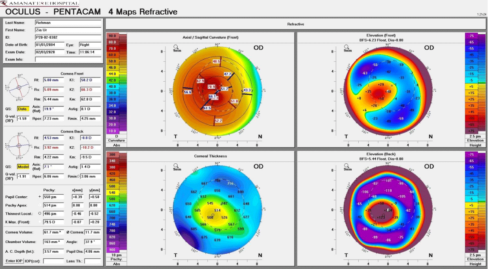
Task: Click the Cornea Front Astig value 8.1 D
Action: 90,109
